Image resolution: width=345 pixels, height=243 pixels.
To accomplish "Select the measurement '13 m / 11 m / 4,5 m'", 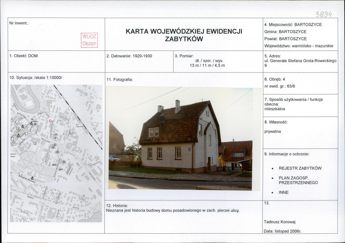I will [207, 65].
